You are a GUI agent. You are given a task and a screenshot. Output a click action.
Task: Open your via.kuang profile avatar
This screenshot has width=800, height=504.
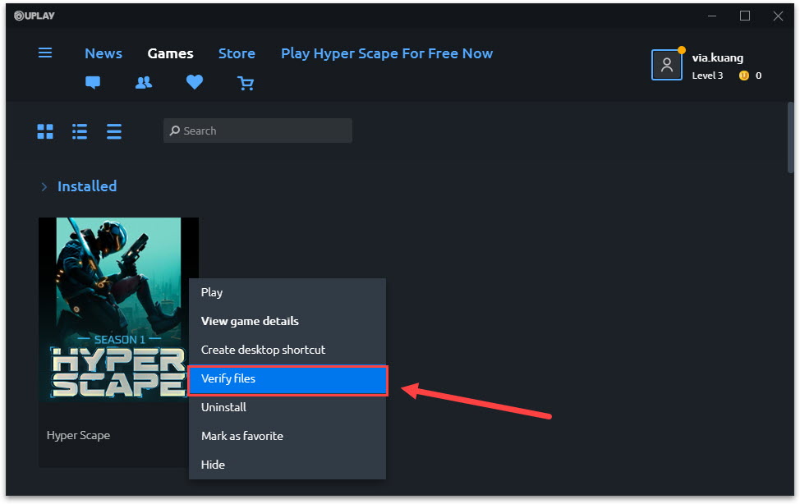point(666,64)
